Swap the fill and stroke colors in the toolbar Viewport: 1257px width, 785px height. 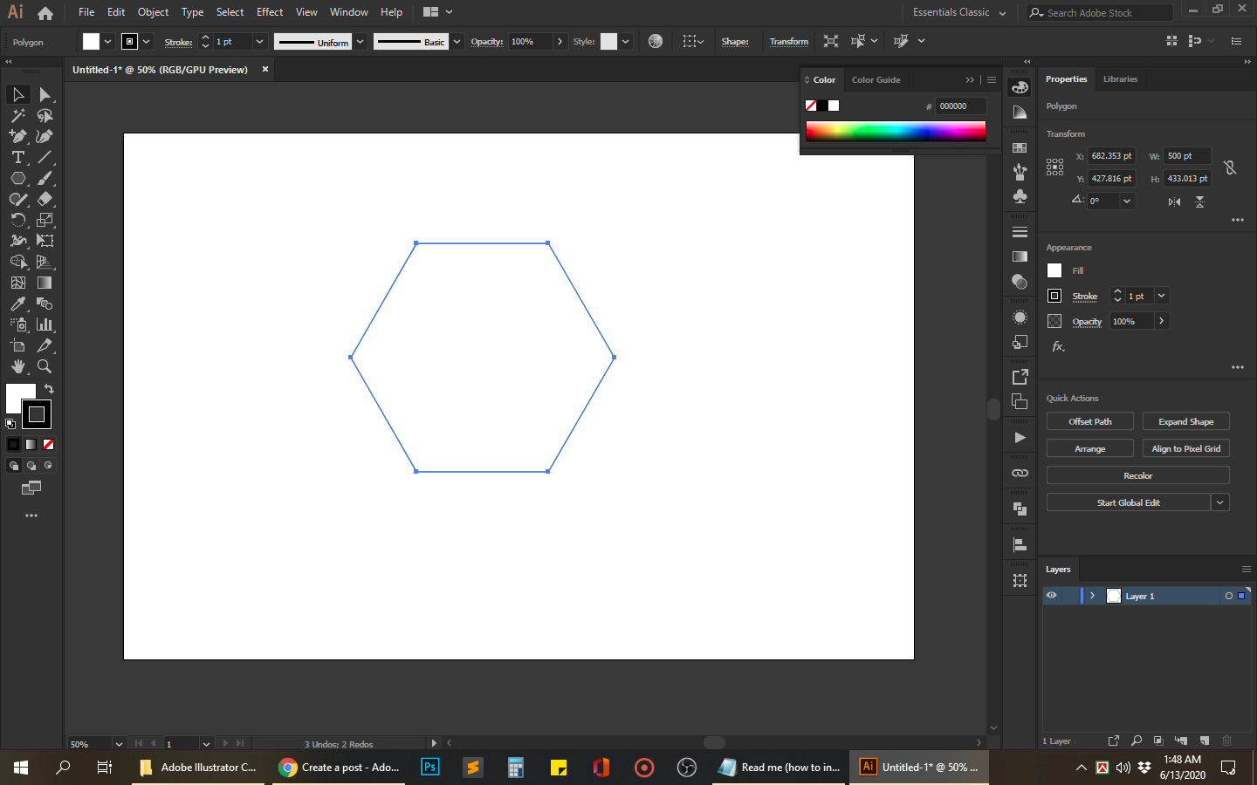(48, 389)
